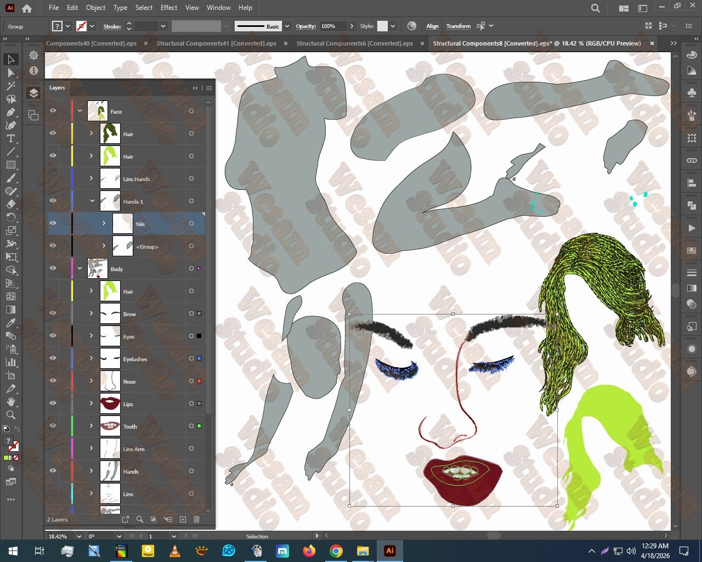Select the Column Graph tool
Image resolution: width=702 pixels, height=562 pixels.
click(x=11, y=362)
